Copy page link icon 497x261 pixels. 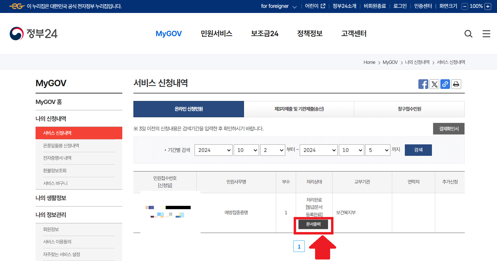pyautogui.click(x=445, y=84)
